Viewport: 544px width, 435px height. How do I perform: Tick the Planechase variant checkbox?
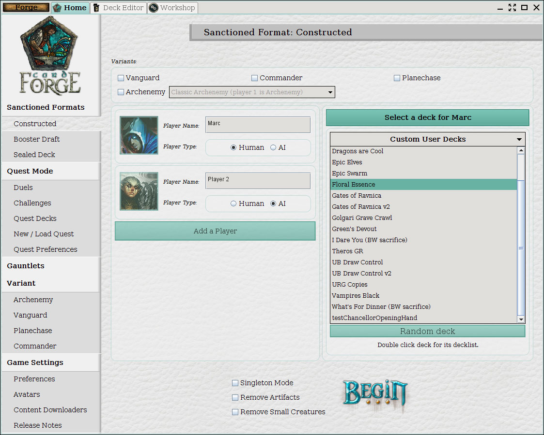397,78
